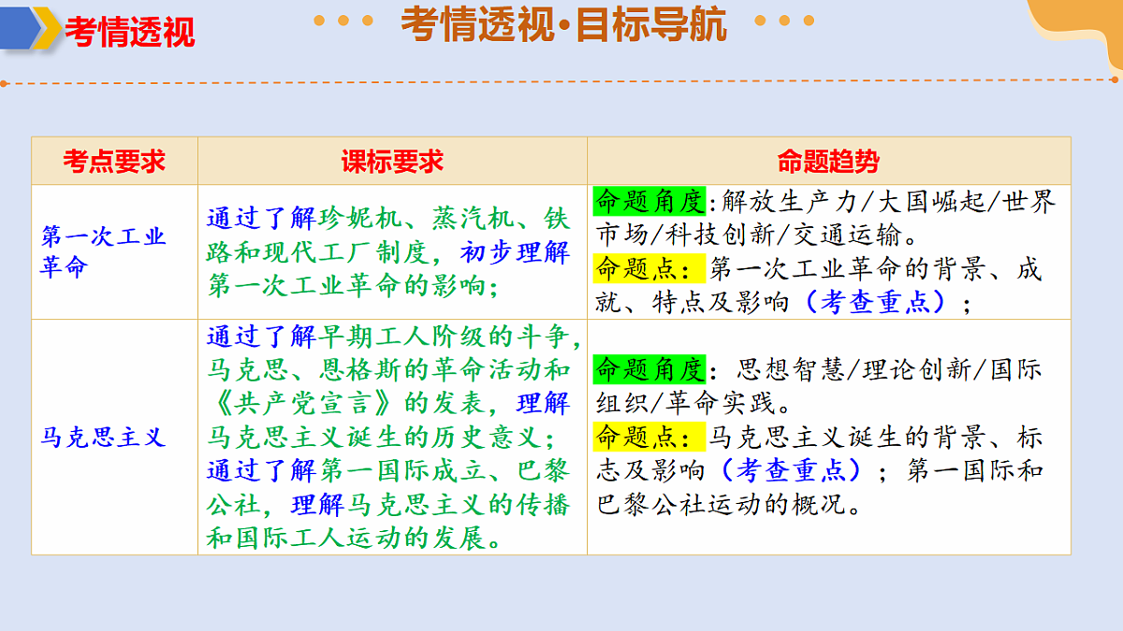This screenshot has height=631, width=1123.
Task: Click the yellow-highlighted 命题点 in the 马克思主义 row
Action: (x=651, y=437)
